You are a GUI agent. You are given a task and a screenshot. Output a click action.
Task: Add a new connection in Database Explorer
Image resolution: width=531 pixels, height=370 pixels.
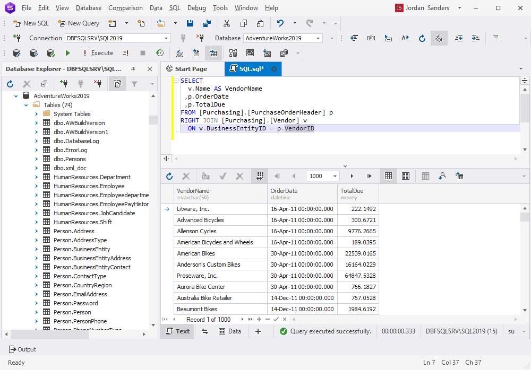click(x=63, y=84)
